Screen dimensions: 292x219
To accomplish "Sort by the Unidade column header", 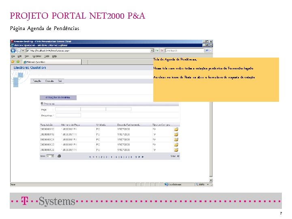I will click(101, 125).
